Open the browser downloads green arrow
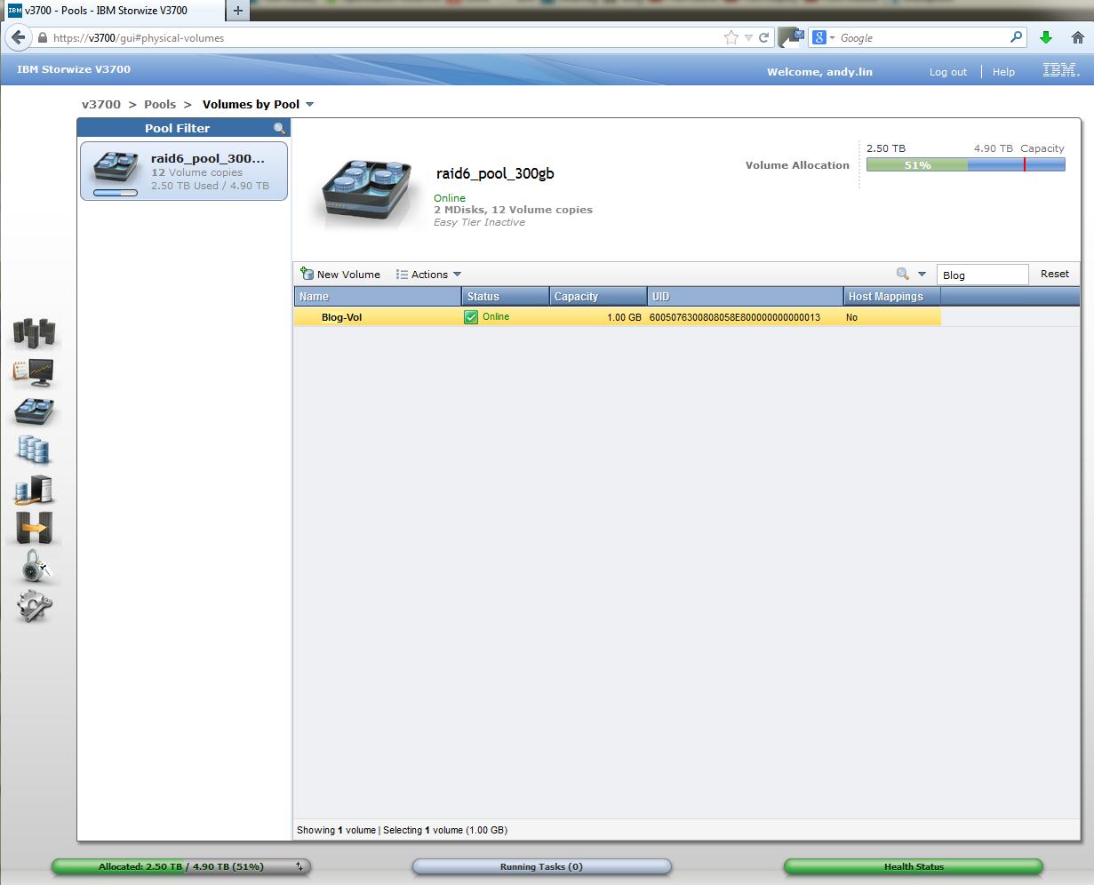The width and height of the screenshot is (1094, 885). pyautogui.click(x=1046, y=37)
